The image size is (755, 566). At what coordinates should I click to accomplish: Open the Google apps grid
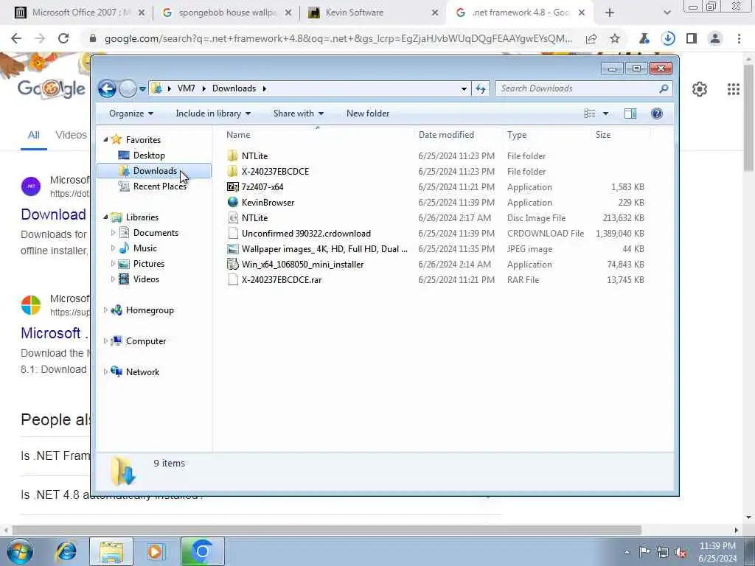point(734,89)
